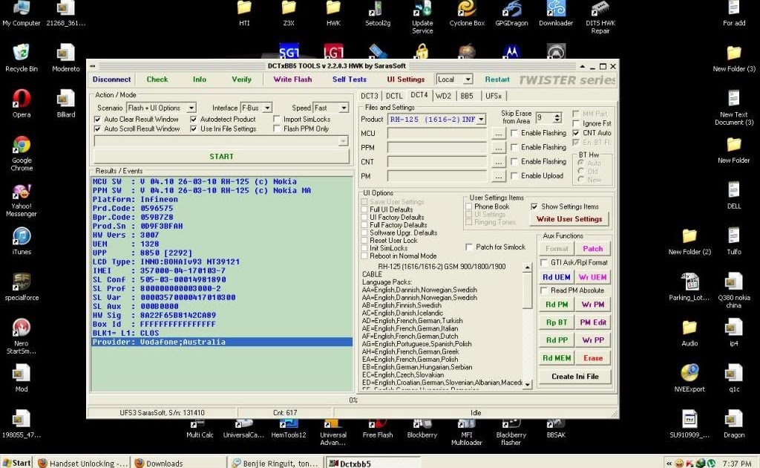Open My Computer icon
This screenshot has width=760, height=468.
[x=22, y=13]
